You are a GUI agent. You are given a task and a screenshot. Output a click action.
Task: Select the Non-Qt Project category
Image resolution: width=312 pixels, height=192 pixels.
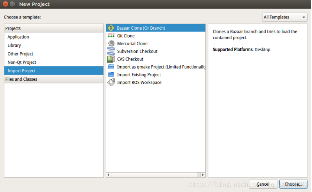pyautogui.click(x=54, y=62)
